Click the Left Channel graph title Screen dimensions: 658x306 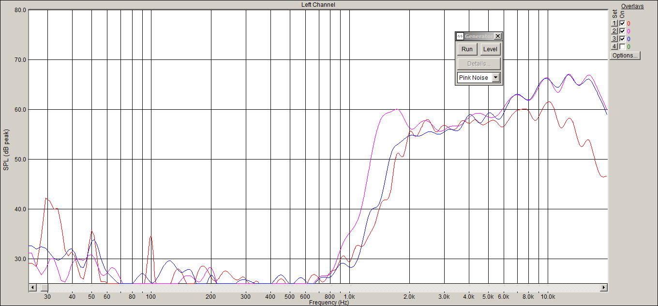(x=318, y=5)
